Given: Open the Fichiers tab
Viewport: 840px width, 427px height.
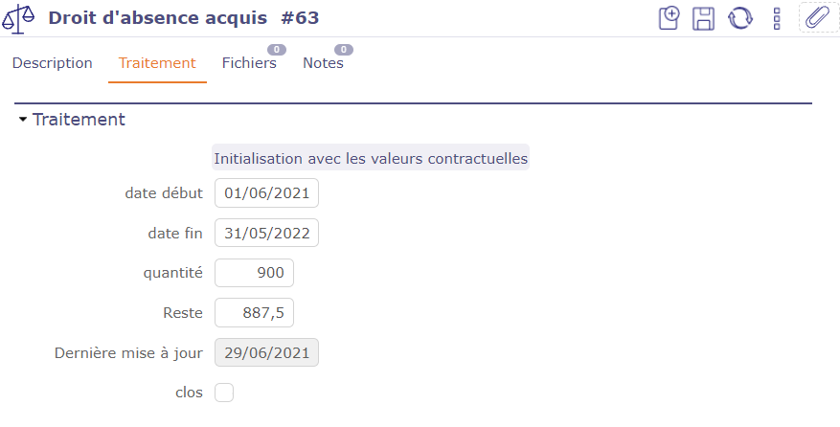Looking at the screenshot, I should coord(249,63).
